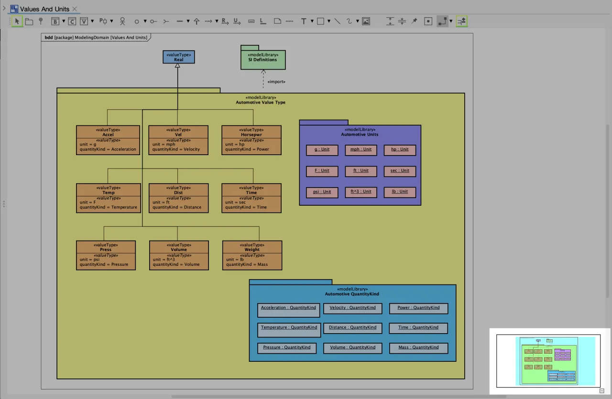Select the small rectangle instance tool

click(x=251, y=21)
